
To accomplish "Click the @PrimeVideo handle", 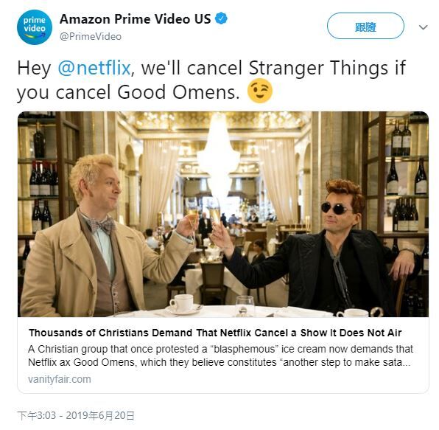I will [91, 36].
